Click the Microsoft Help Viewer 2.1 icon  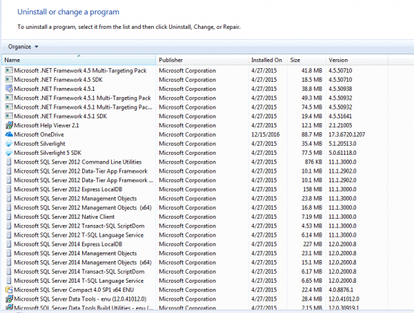[x=9, y=125]
